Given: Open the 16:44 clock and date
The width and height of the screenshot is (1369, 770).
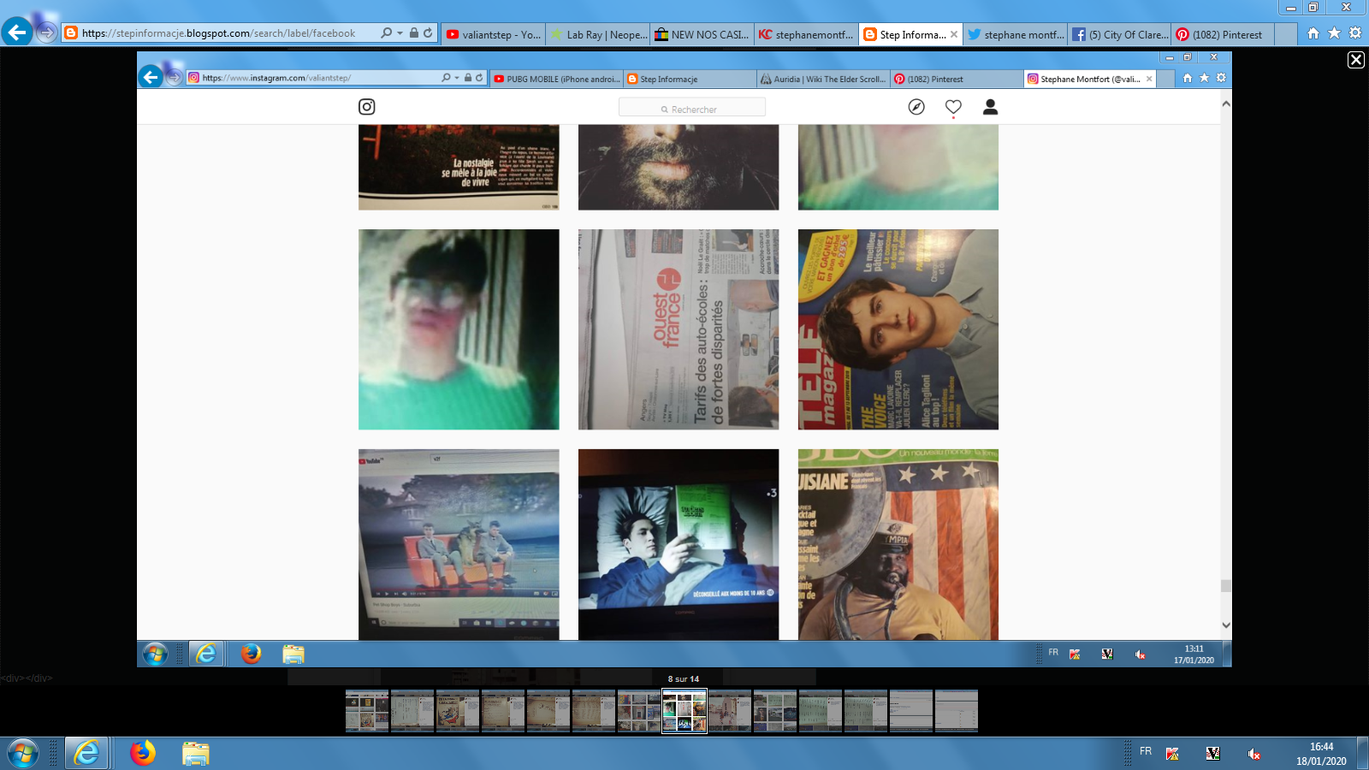Looking at the screenshot, I should (1321, 754).
